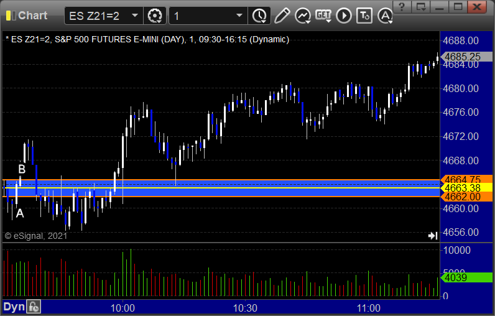Select the drawing pencil tool

click(282, 16)
